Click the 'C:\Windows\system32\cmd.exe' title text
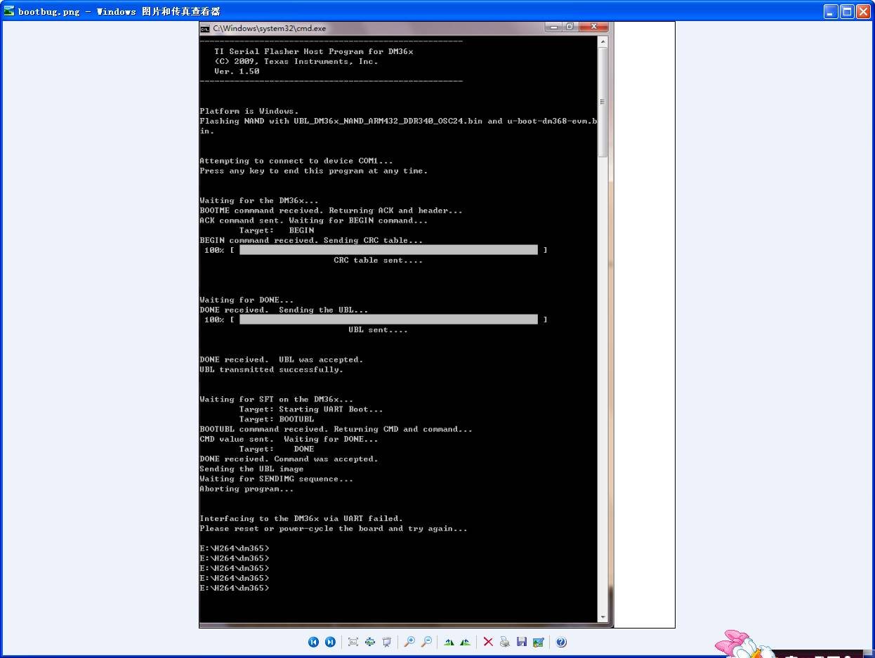 point(270,29)
